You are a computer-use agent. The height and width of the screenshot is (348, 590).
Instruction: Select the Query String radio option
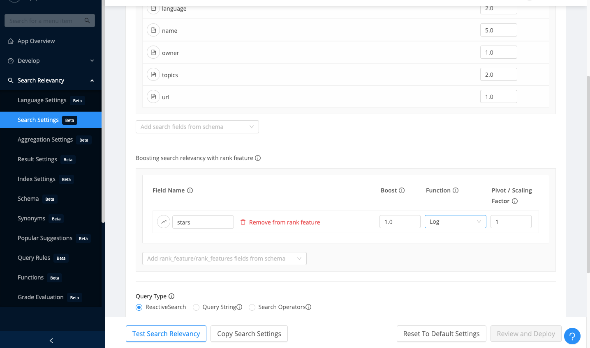point(196,307)
